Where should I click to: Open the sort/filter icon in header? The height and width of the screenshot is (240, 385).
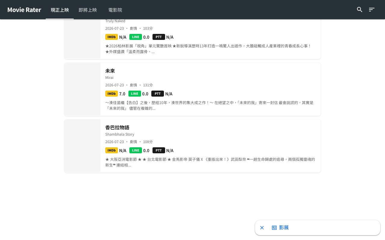tap(372, 10)
